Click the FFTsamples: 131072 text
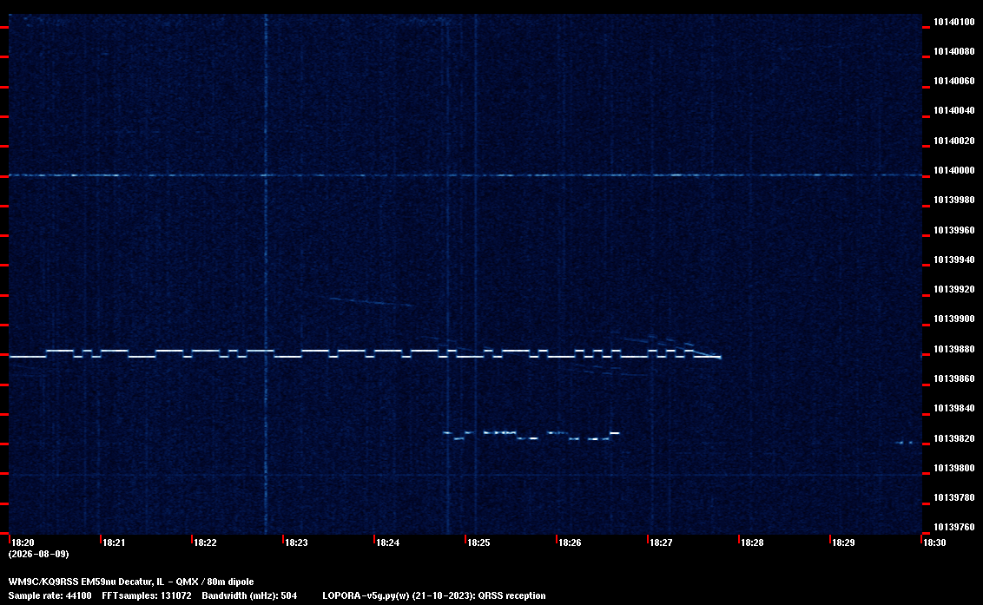 coord(147,595)
